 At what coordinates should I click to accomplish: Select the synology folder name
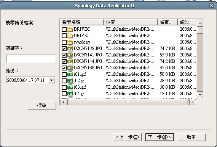(82, 42)
